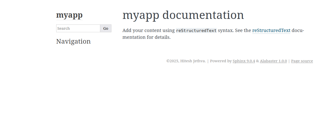Focus the Search input field
The width and height of the screenshot is (336, 127).
coord(78,28)
